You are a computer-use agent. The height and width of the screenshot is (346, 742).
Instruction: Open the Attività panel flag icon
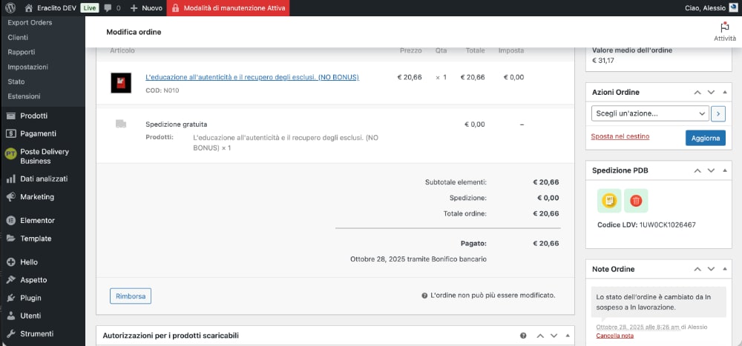coord(724,27)
